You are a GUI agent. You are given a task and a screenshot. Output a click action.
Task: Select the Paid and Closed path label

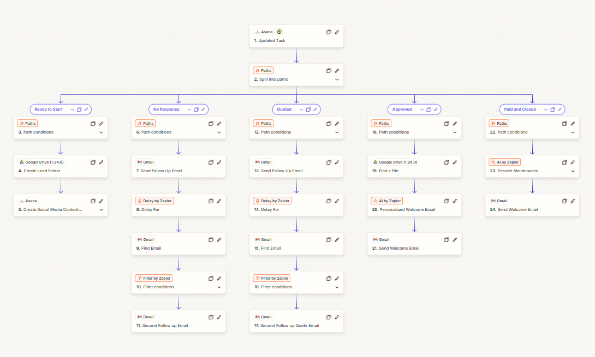click(520, 110)
